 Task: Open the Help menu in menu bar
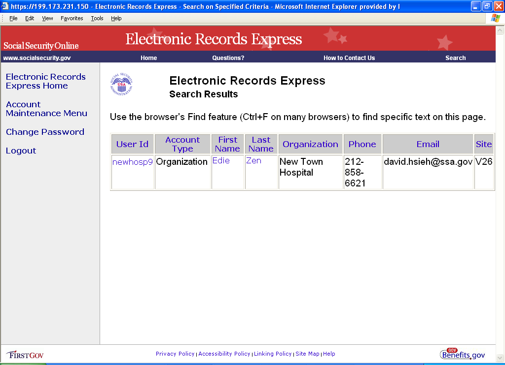(x=116, y=18)
